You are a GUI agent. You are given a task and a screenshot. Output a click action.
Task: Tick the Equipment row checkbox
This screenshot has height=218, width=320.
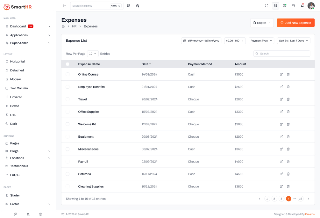68,137
